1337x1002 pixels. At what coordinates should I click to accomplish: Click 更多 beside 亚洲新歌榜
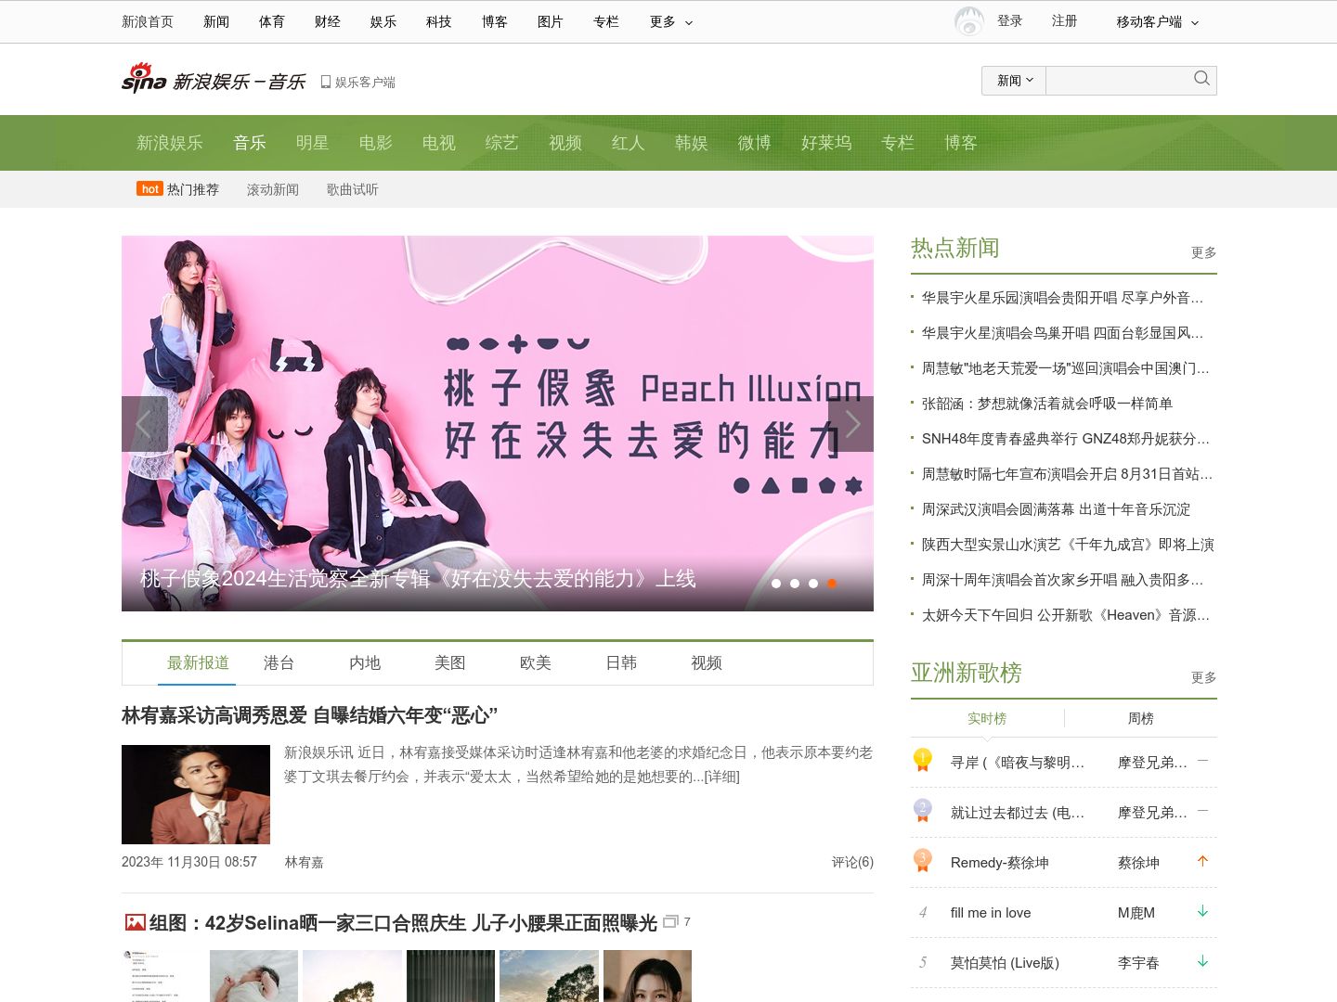(1204, 677)
